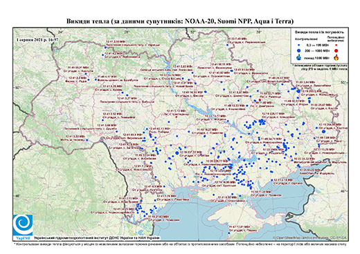Click the large blue marker near eastern border

click(x=323, y=131)
